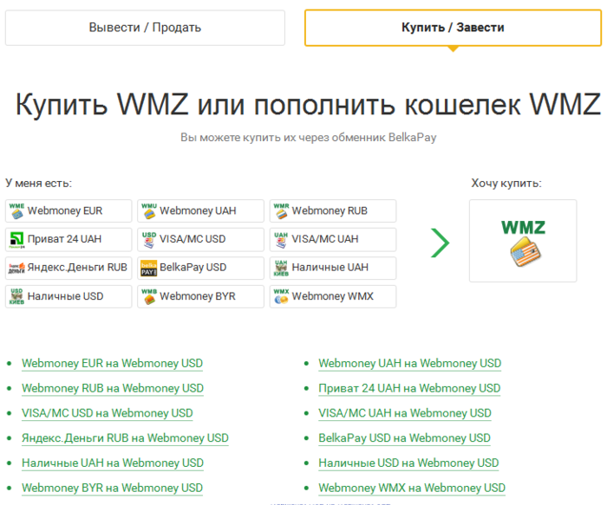This screenshot has width=607, height=505.
Task: Select Webmoney BYR option
Action: [x=200, y=296]
